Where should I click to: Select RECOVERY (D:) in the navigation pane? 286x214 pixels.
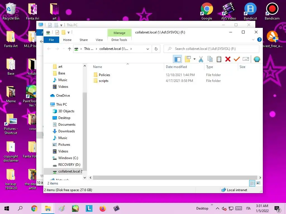click(x=69, y=165)
